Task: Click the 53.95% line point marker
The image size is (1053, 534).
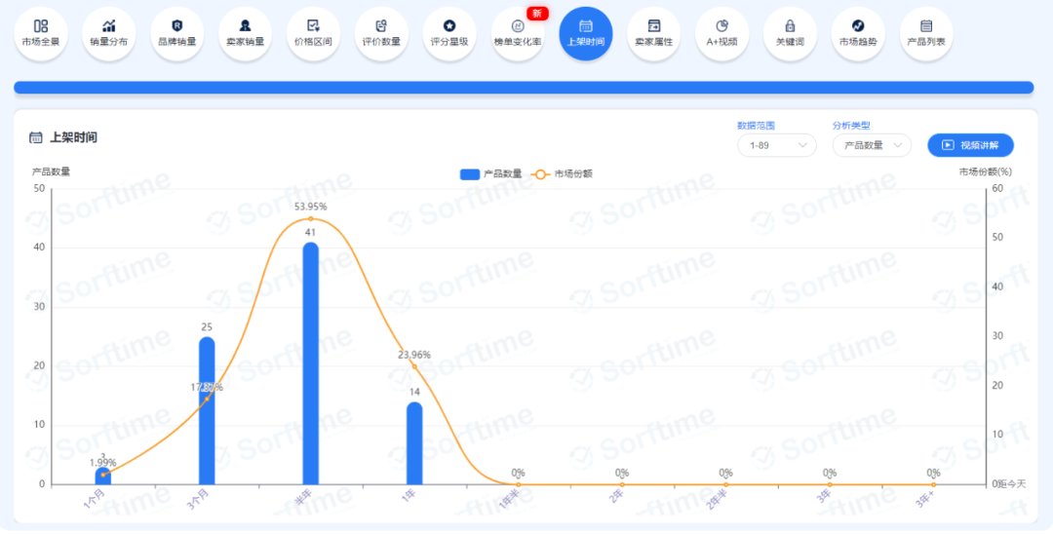Action: tap(310, 218)
